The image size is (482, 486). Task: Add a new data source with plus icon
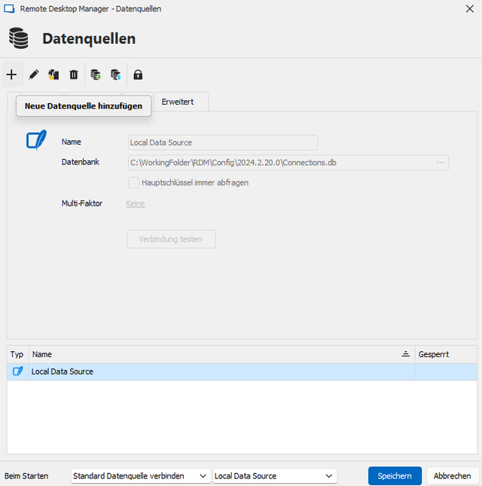pyautogui.click(x=11, y=75)
